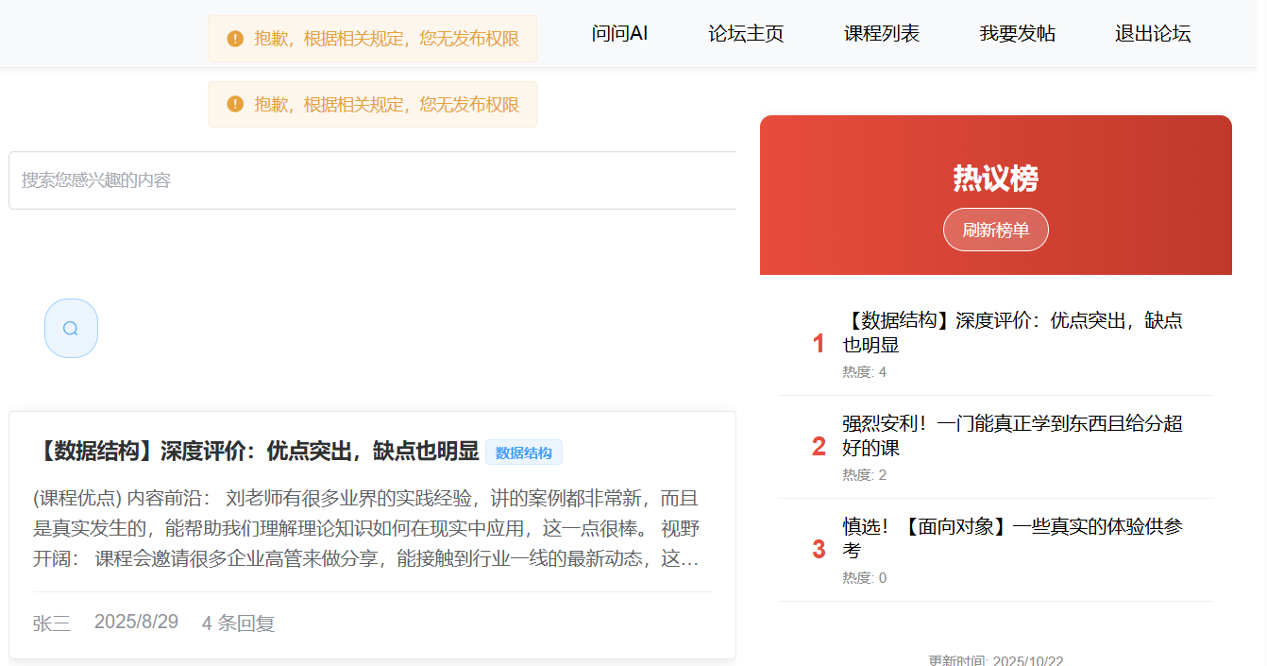Click 退出论坛 to exit the forum
1267x666 pixels.
1152,34
